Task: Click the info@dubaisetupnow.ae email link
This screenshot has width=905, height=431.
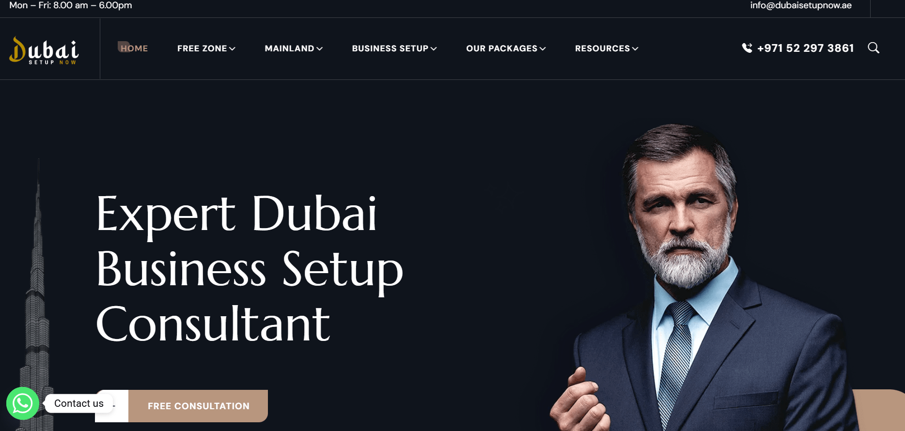Action: point(801,5)
